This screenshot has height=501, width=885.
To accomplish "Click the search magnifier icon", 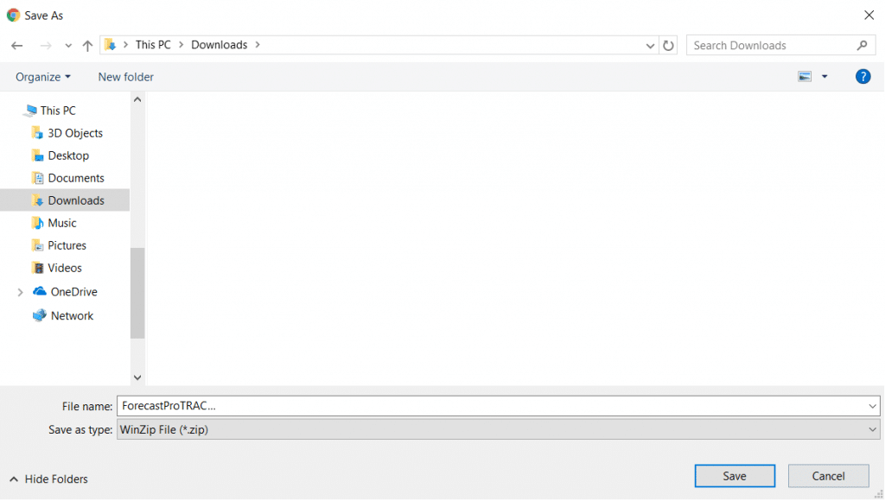I will point(861,44).
